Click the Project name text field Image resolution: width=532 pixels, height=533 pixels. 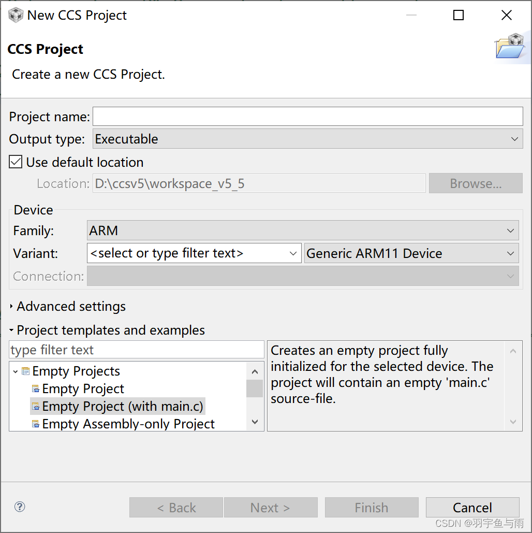pos(307,117)
